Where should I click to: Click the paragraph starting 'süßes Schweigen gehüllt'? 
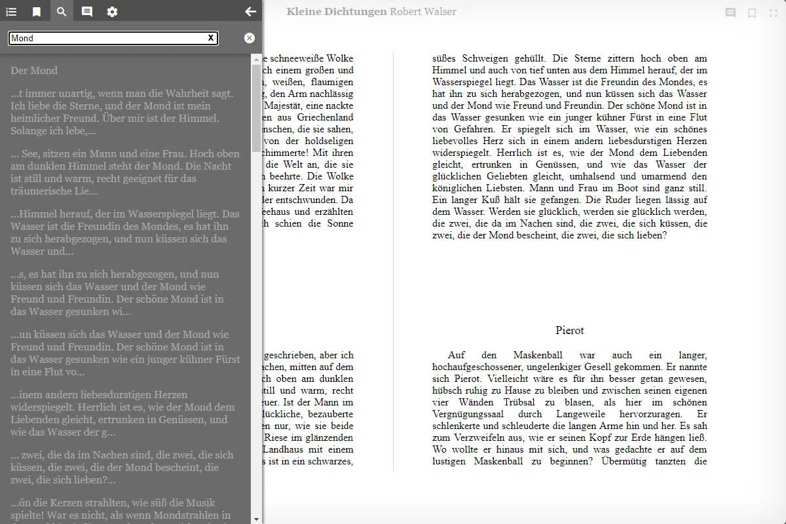[x=570, y=147]
